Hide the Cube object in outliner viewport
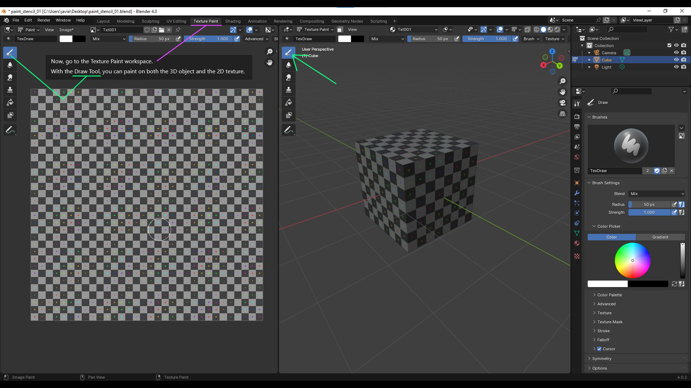The width and height of the screenshot is (691, 388). [676, 60]
